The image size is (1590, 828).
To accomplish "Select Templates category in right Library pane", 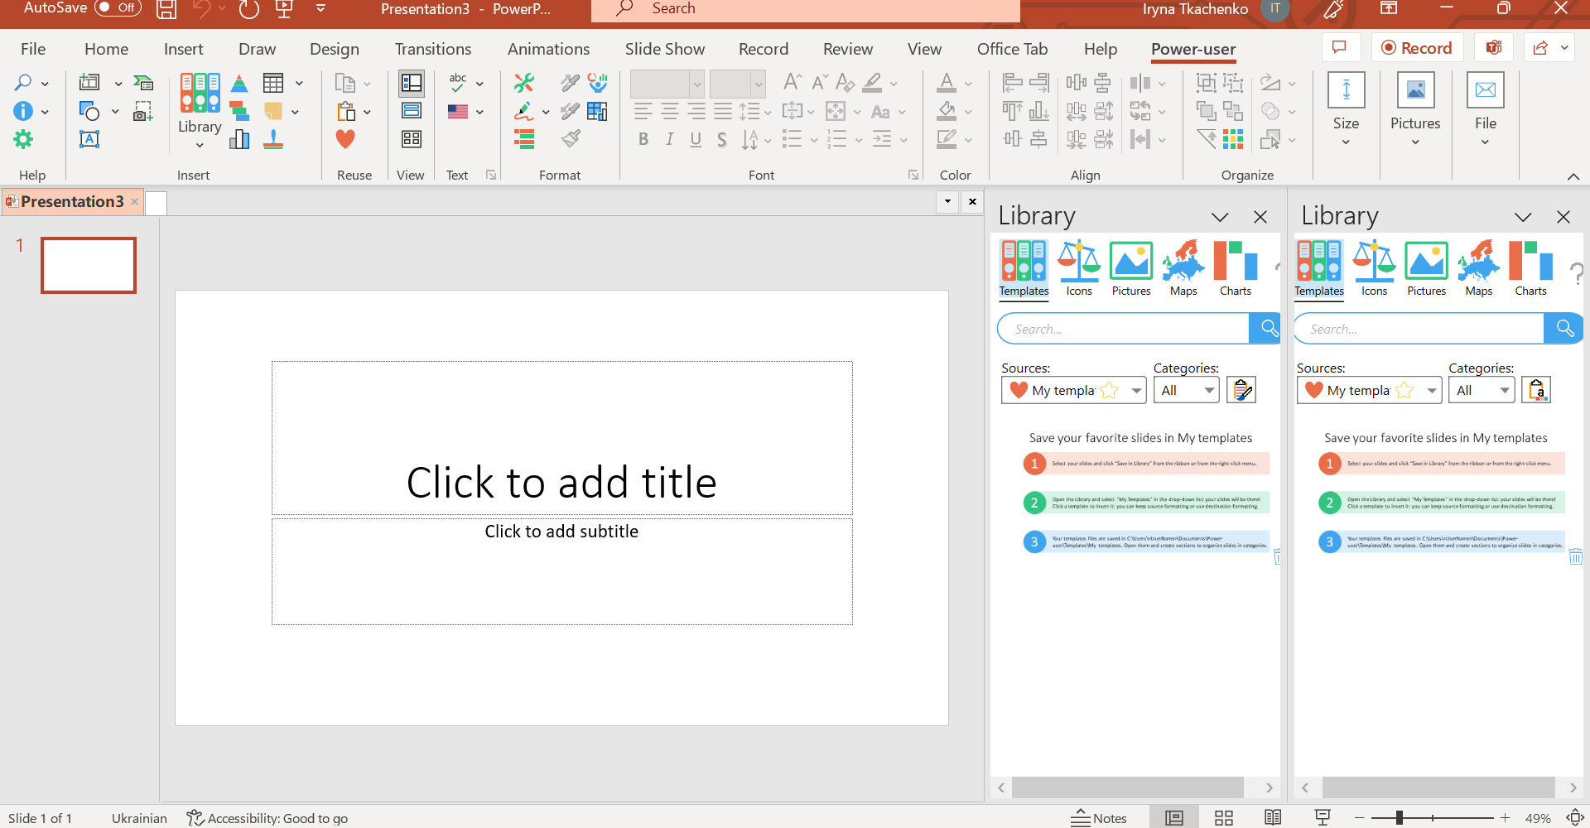I will tap(1319, 268).
